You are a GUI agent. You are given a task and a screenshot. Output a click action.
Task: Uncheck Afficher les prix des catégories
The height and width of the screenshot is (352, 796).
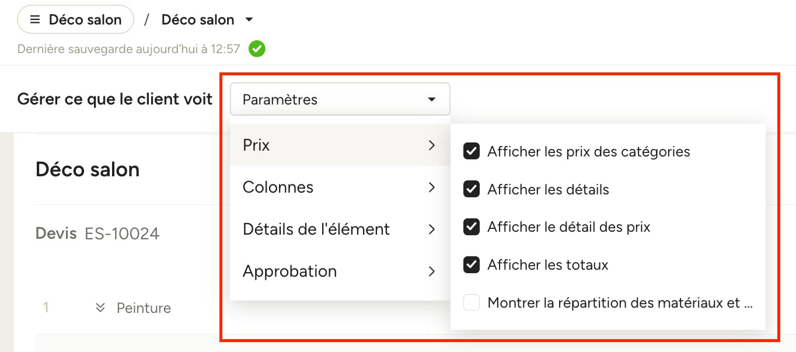coord(472,152)
